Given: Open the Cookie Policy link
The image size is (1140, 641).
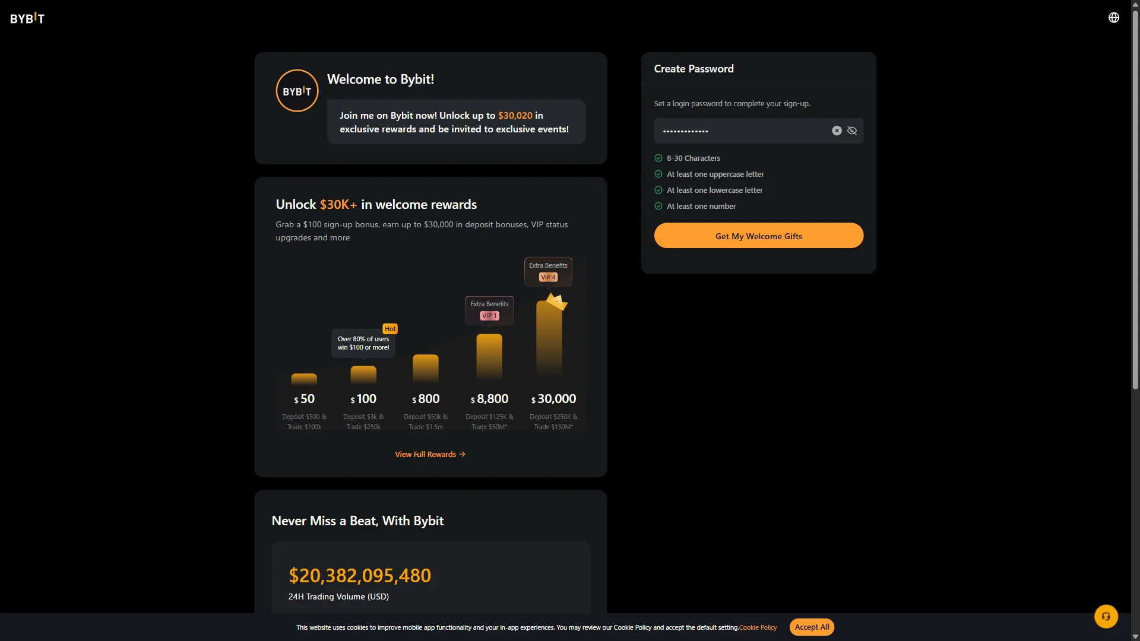Looking at the screenshot, I should pos(758,627).
